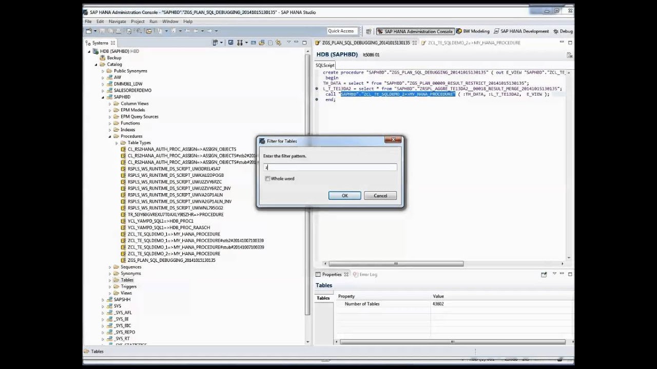The width and height of the screenshot is (657, 369).
Task: Collapse the SAPHBD schema node
Action: (103, 97)
